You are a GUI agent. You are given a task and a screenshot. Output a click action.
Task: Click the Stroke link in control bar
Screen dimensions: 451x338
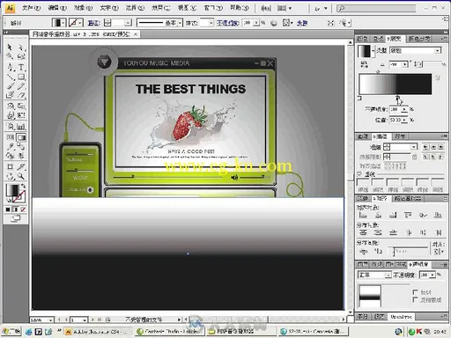(x=94, y=23)
